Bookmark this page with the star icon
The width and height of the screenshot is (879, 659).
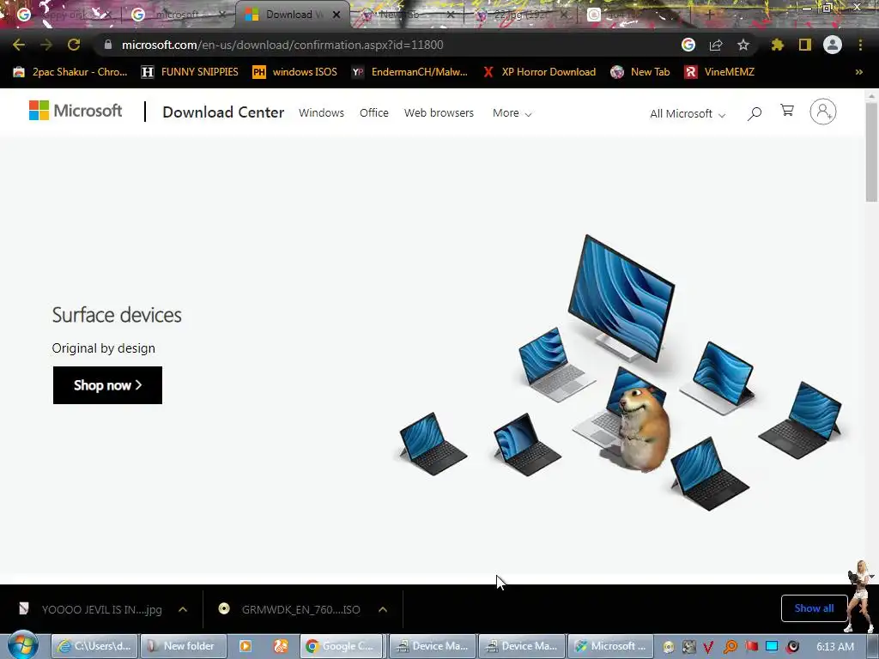pyautogui.click(x=743, y=45)
